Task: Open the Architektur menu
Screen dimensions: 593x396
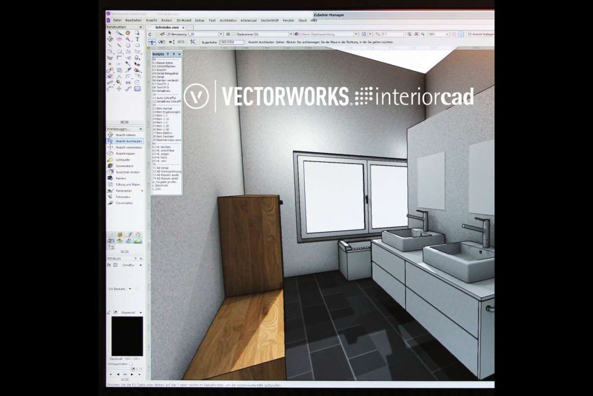Action: (228, 20)
